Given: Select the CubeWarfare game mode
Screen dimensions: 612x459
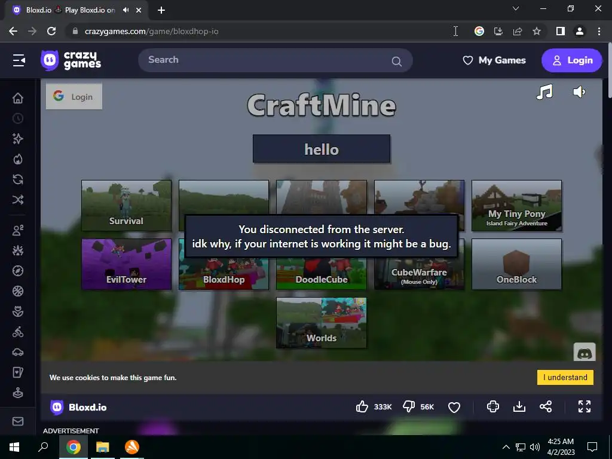Looking at the screenshot, I should (419, 274).
